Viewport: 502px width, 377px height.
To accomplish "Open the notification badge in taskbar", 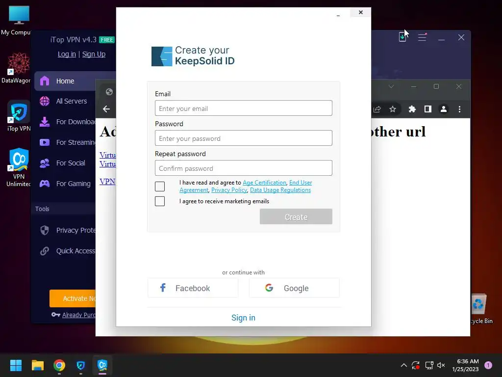I will click(488, 365).
